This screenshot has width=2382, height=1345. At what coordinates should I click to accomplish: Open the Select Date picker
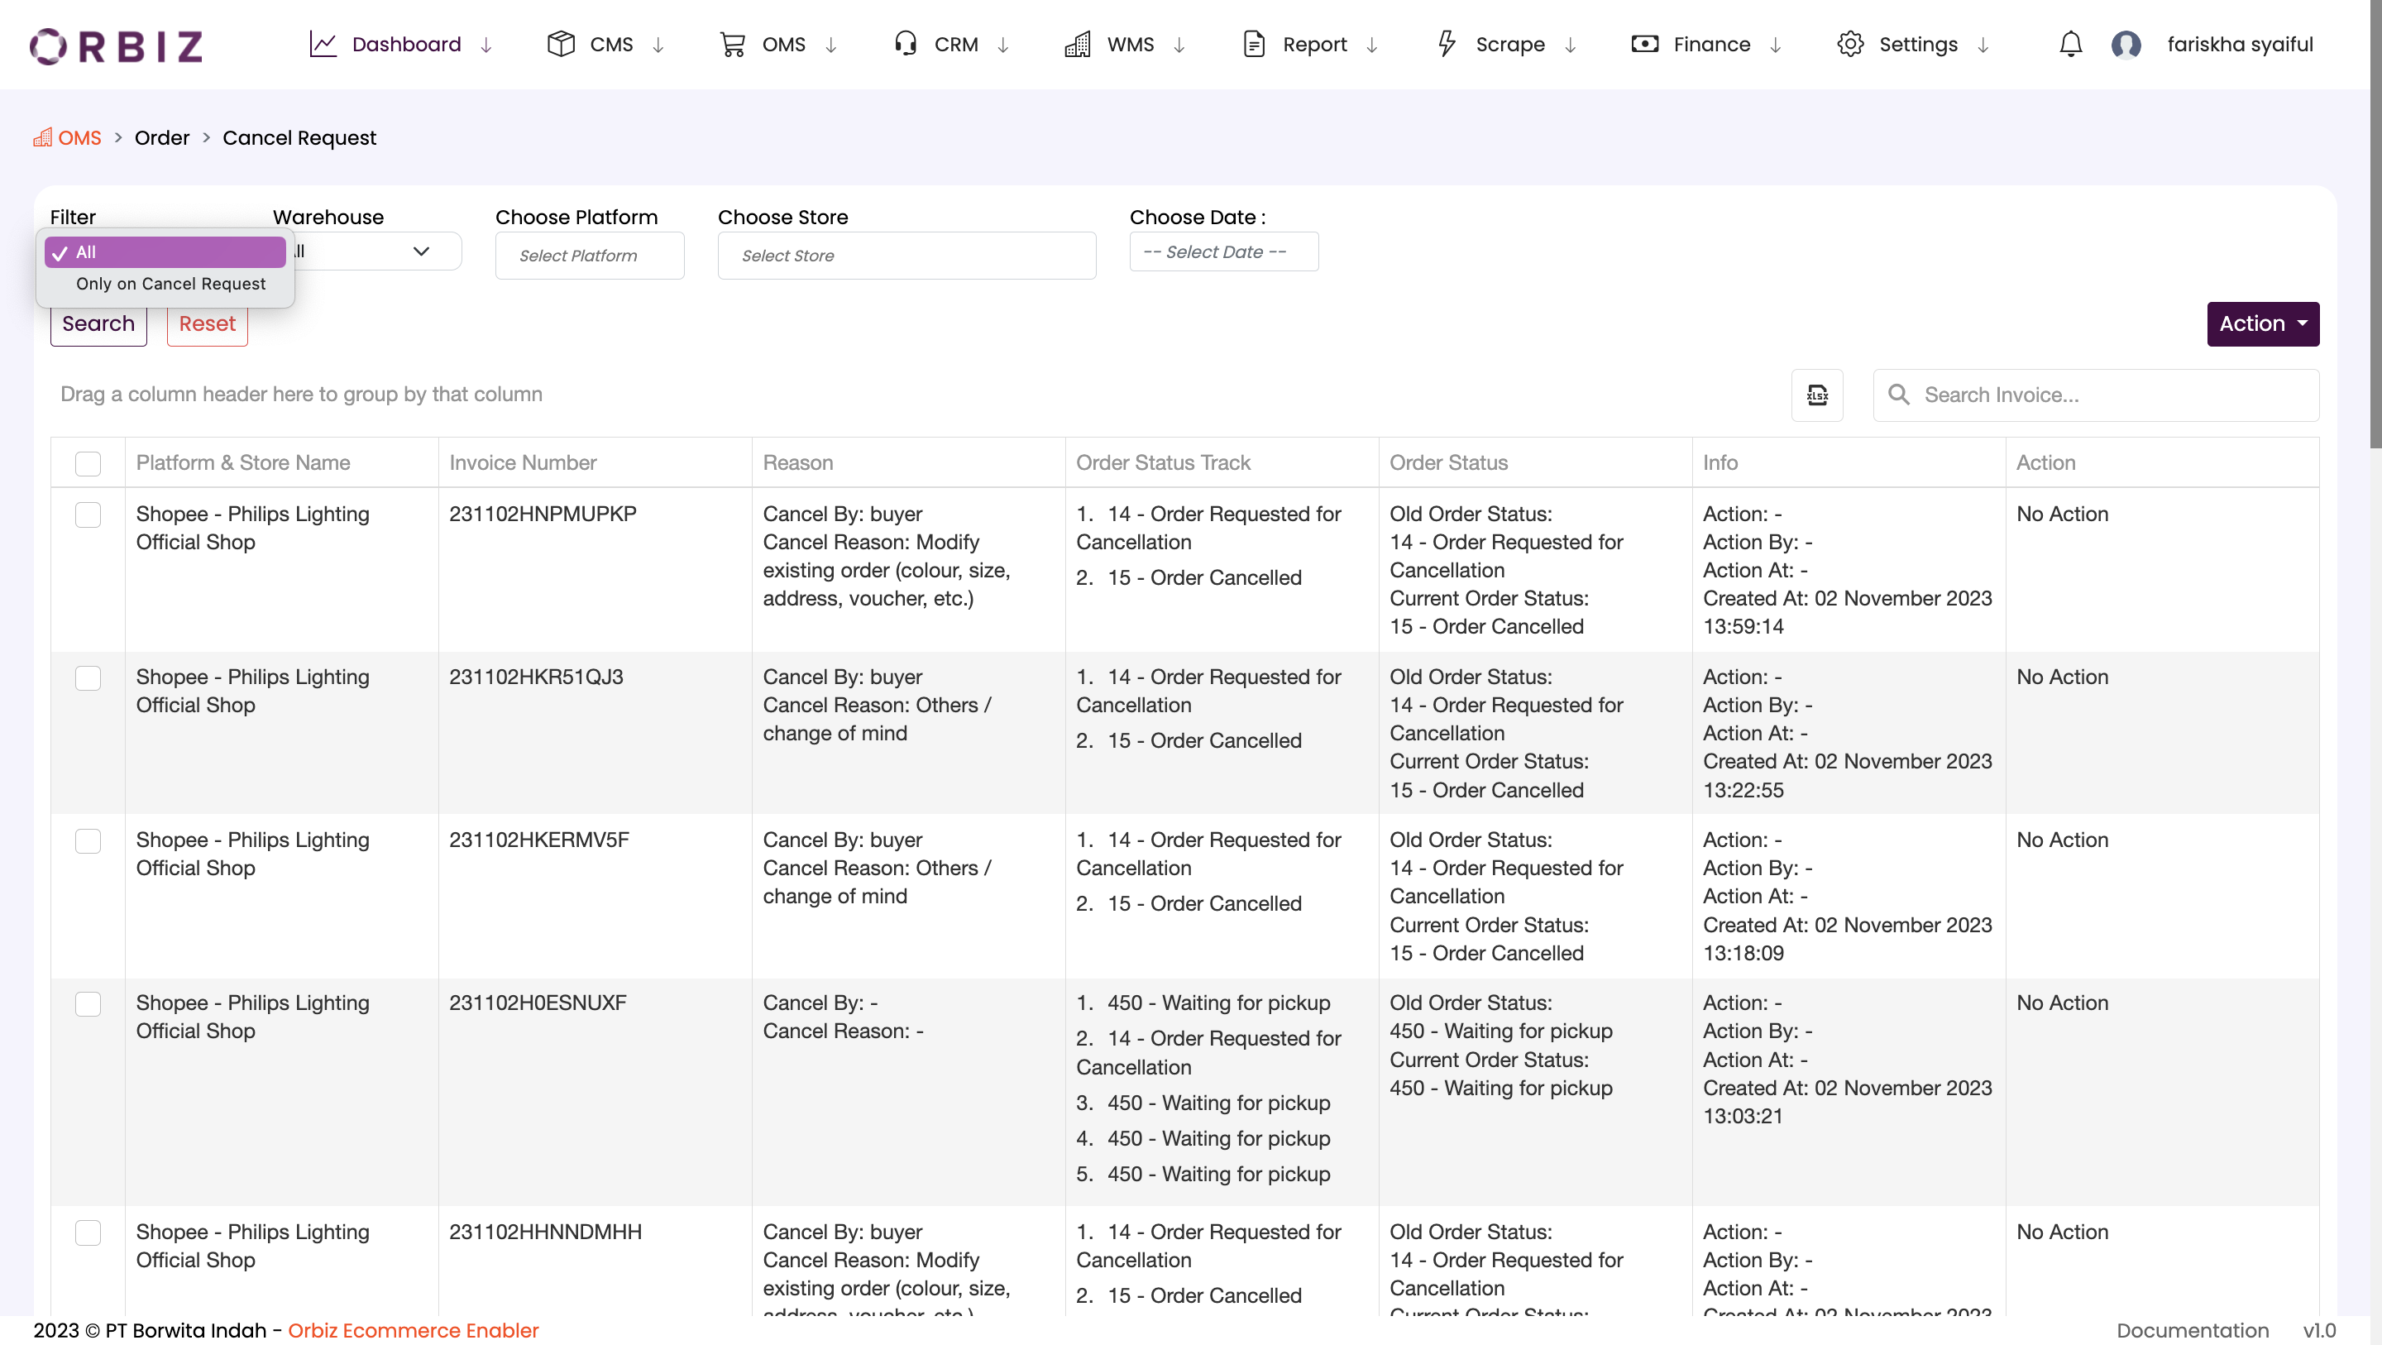[1224, 251]
